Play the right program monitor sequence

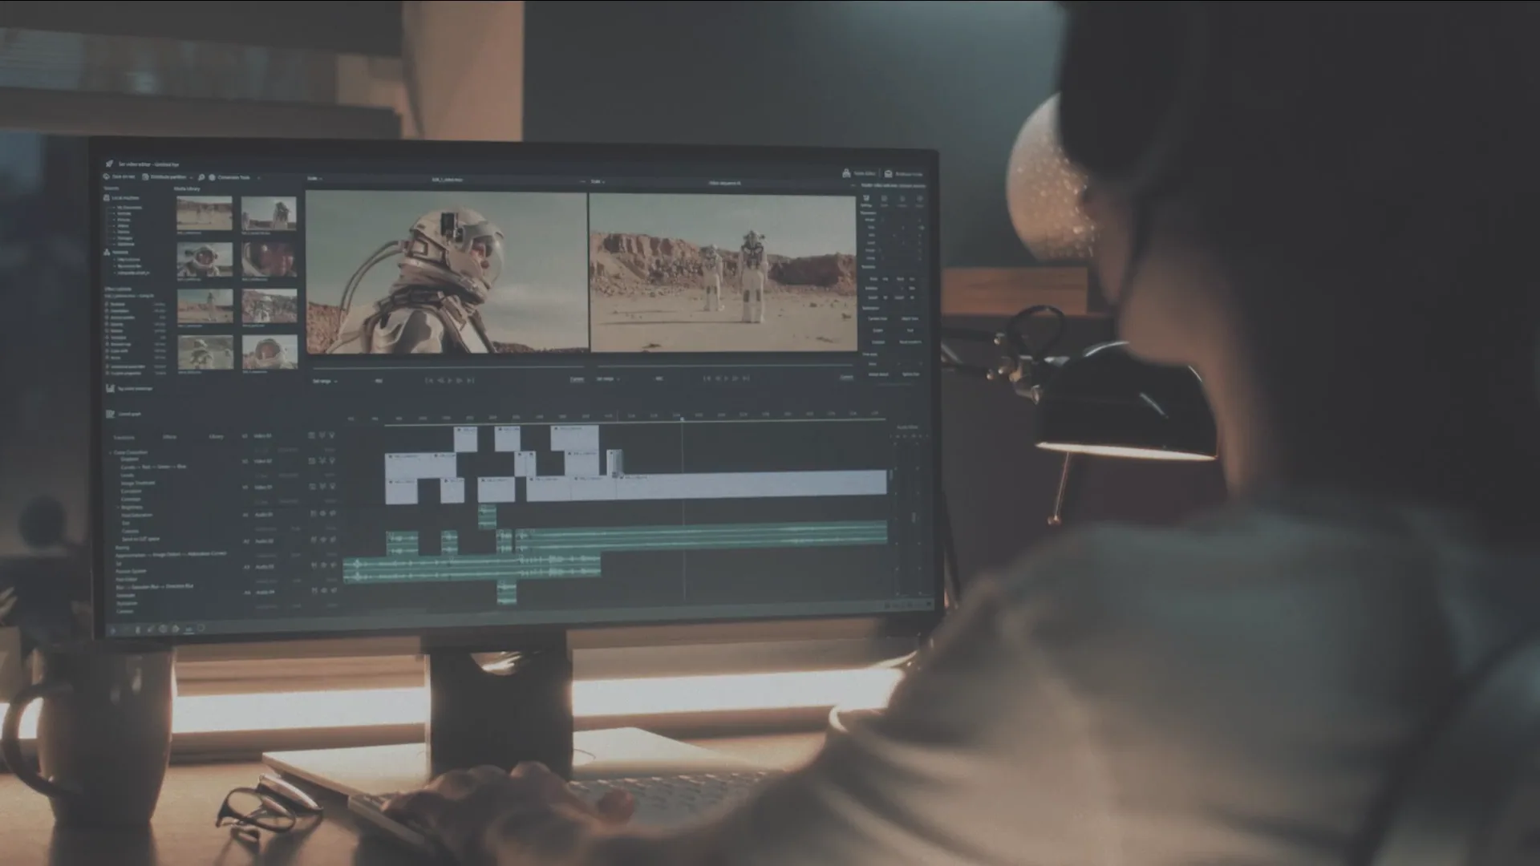click(x=727, y=378)
